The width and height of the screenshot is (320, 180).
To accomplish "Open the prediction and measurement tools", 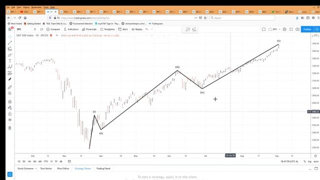I will coord(10,73).
